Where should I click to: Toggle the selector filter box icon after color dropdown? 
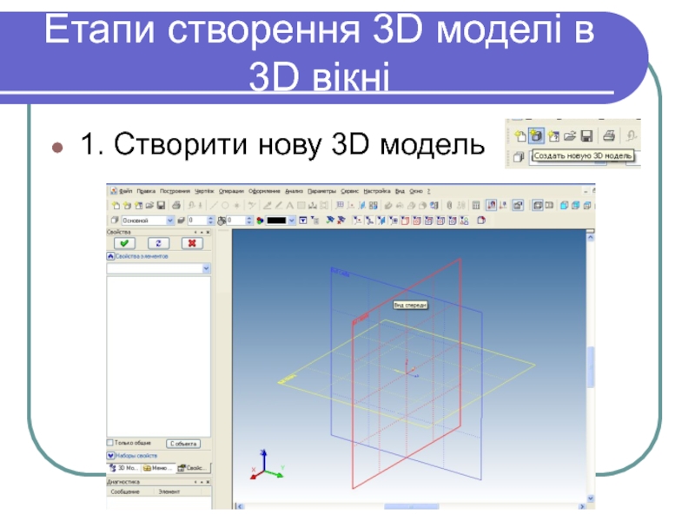302,221
